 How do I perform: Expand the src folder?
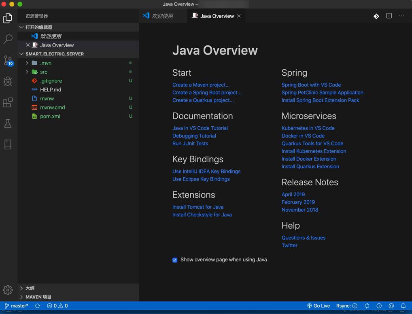pos(78,72)
